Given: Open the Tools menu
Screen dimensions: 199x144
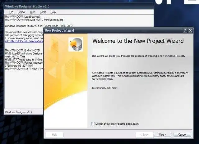Looking at the screenshot, I should pyautogui.click(x=43, y=12).
